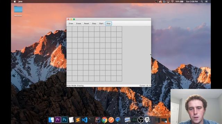Image resolution: width=222 pixels, height=124 pixels.
Task: Launch Photoshop from the dock
Action: (65, 120)
